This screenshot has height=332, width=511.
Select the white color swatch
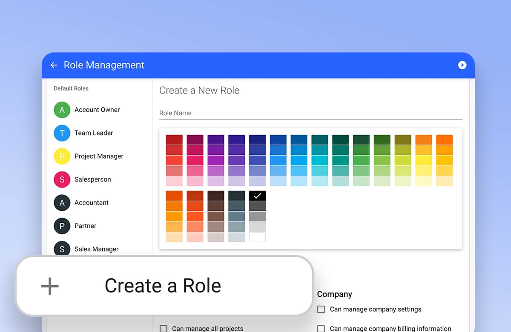(x=257, y=237)
